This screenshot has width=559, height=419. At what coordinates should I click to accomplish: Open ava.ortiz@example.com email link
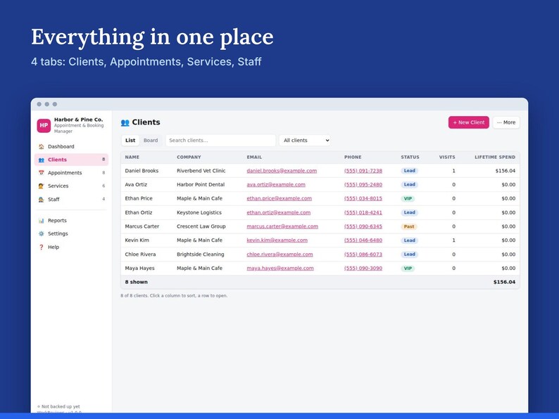276,185
